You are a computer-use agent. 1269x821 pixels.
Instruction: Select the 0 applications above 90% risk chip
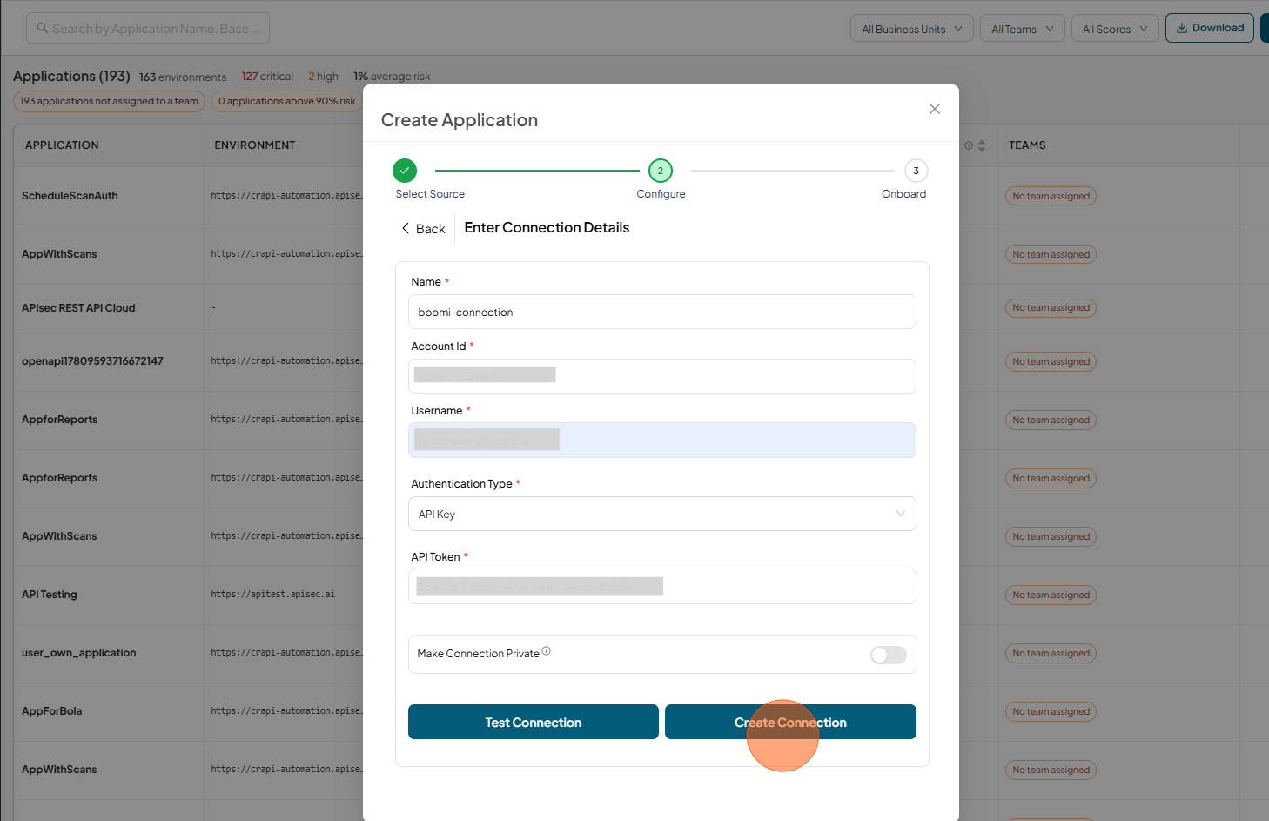coord(287,101)
